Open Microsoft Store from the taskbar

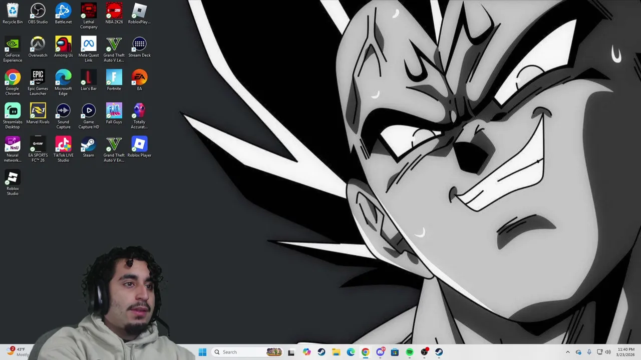pos(395,352)
